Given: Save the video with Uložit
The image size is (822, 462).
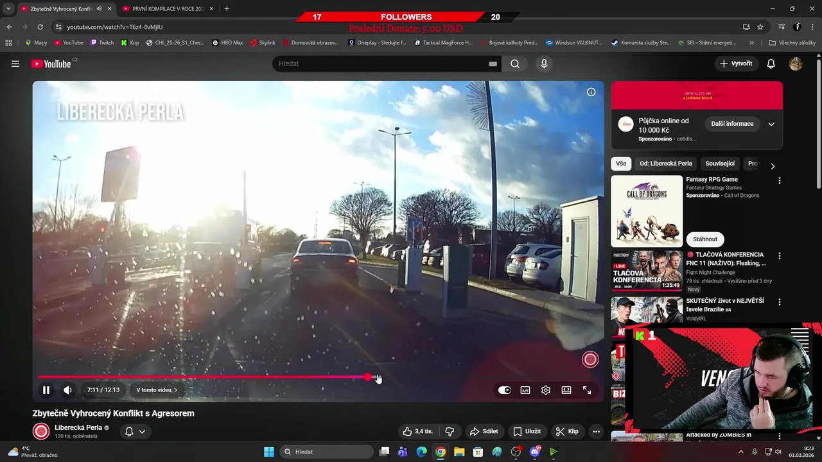Looking at the screenshot, I should click(x=527, y=431).
